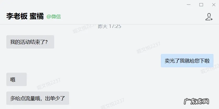Click the 姬文悦2237 watermark next to 嗯 bubble
The height and width of the screenshot is (109, 219).
pos(49,84)
